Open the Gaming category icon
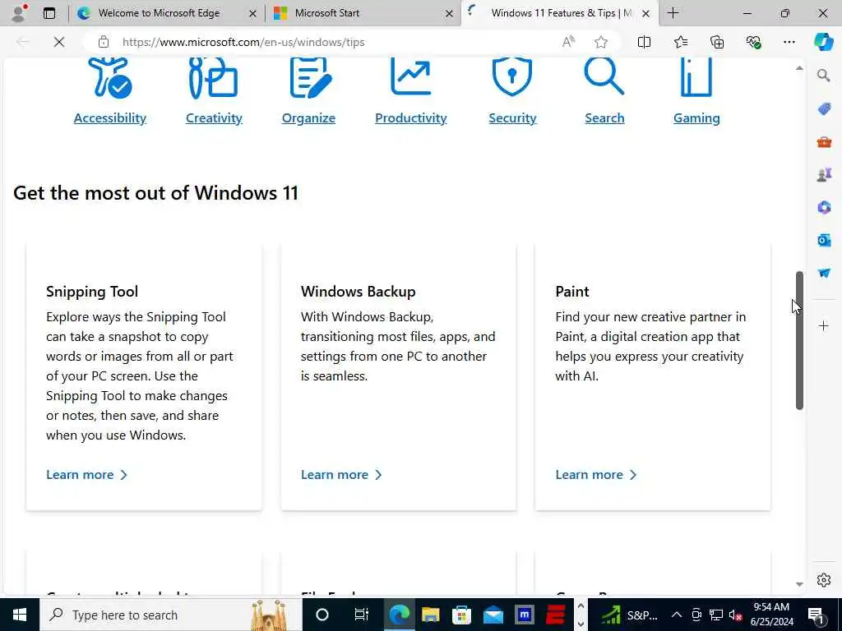The width and height of the screenshot is (842, 631). click(696, 77)
